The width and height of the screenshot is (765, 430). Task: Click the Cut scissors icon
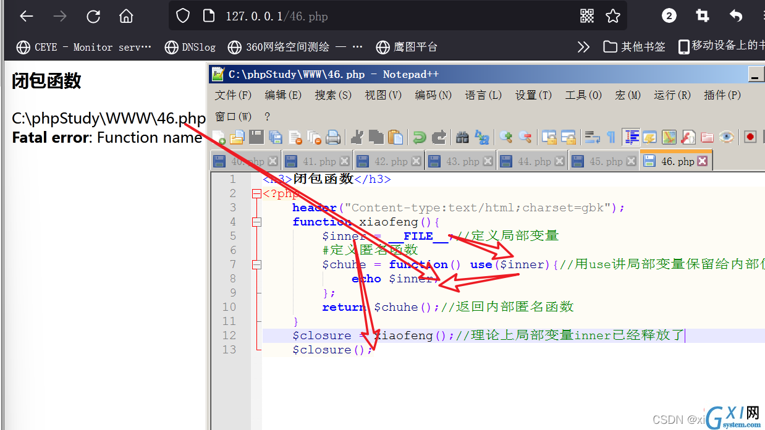coord(357,137)
